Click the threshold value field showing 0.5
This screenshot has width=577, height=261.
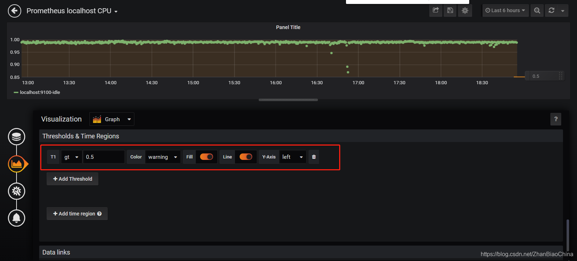coord(104,157)
